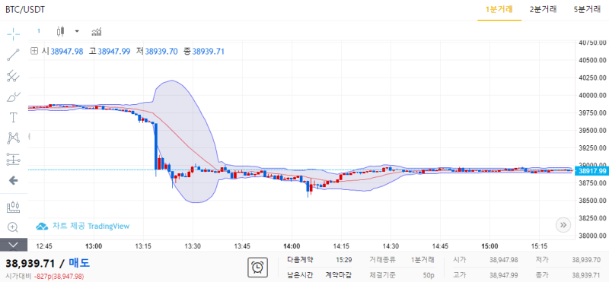
Task: Select the brush drawing tool
Action: coord(14,97)
